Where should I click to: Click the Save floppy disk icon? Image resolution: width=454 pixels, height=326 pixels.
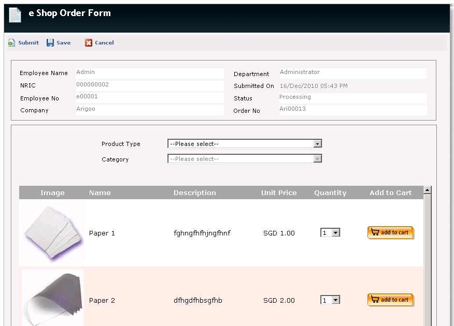[50, 43]
